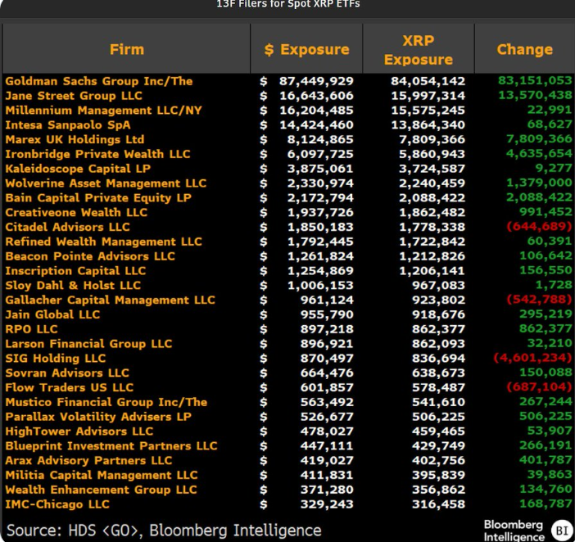
Task: Select Militia Capital Management LLC
Action: (x=102, y=476)
